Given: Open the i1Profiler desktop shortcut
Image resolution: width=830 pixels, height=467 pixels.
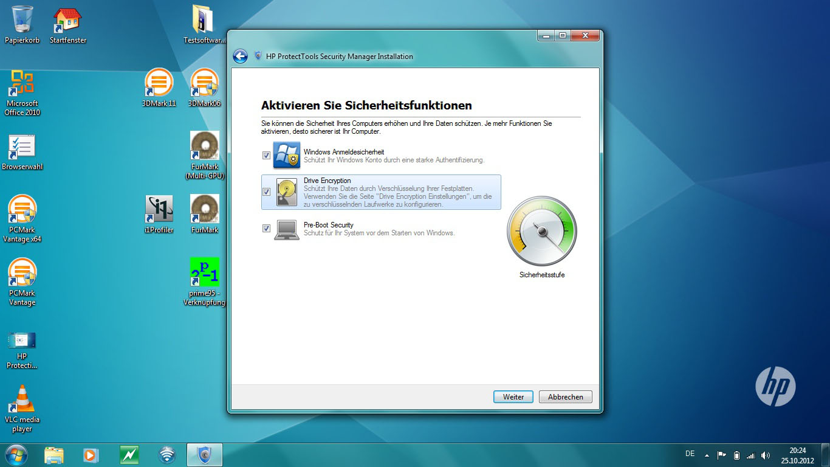Looking at the screenshot, I should point(159,214).
